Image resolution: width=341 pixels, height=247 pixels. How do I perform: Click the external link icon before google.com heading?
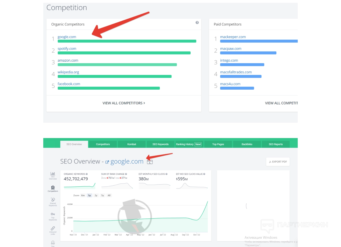click(107, 162)
